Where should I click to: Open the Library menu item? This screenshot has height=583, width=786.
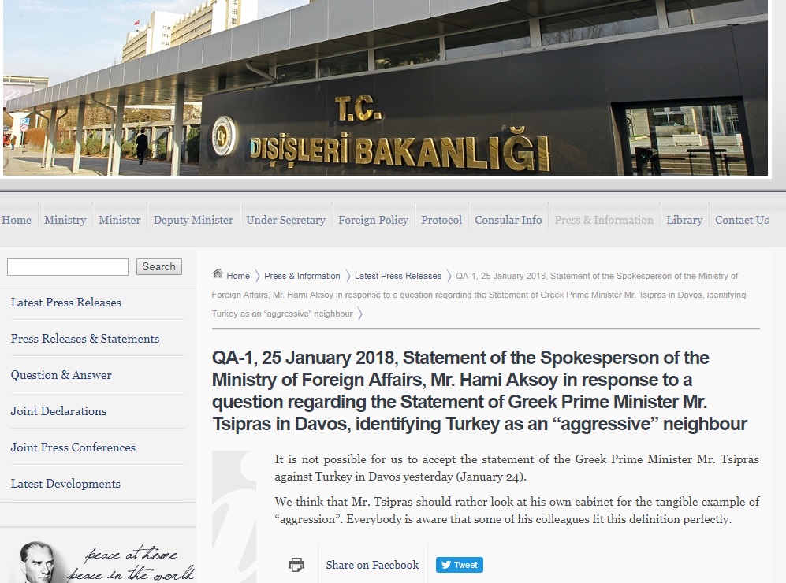(x=684, y=220)
